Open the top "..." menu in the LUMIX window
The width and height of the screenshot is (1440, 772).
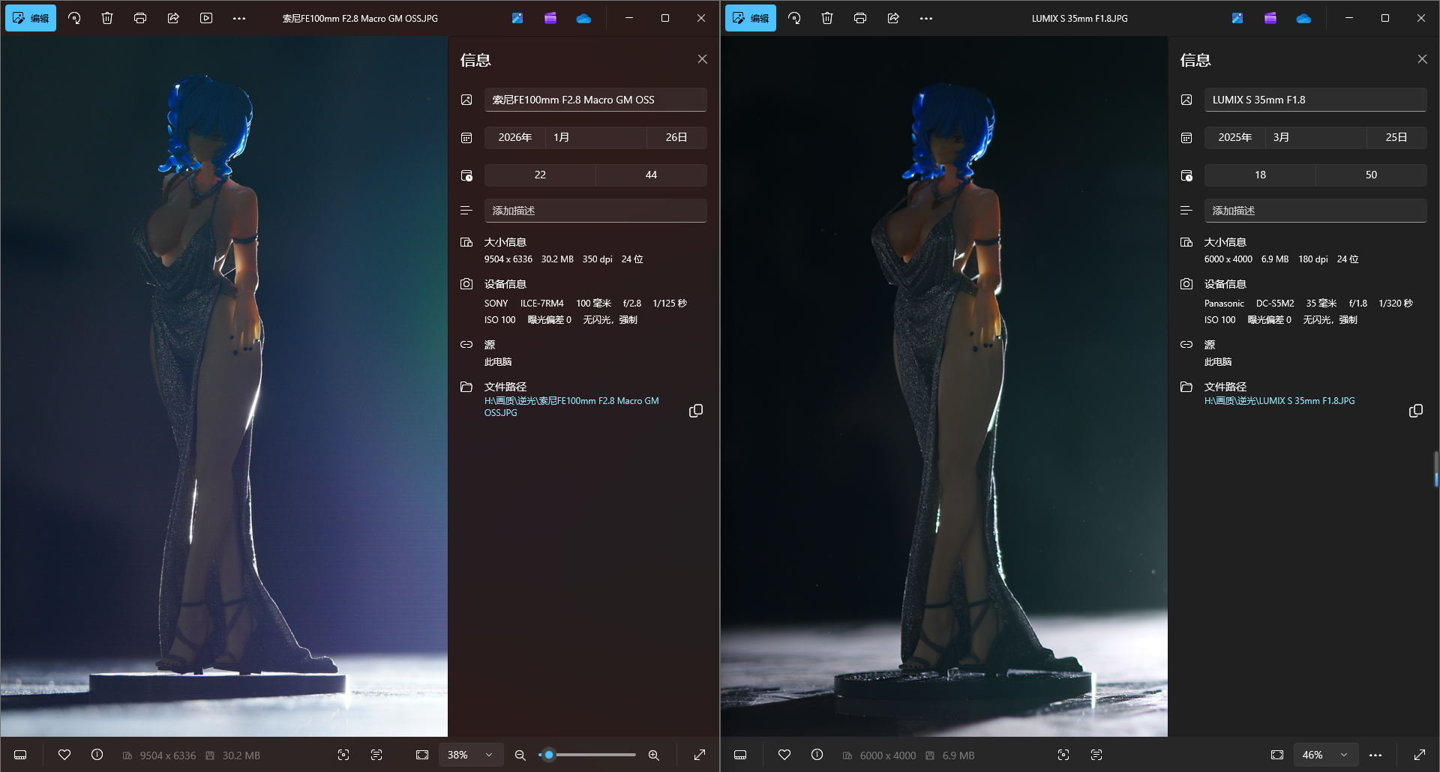(x=926, y=18)
